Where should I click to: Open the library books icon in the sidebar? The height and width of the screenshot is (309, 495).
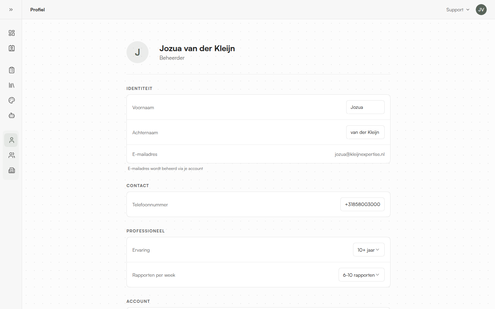click(x=12, y=85)
